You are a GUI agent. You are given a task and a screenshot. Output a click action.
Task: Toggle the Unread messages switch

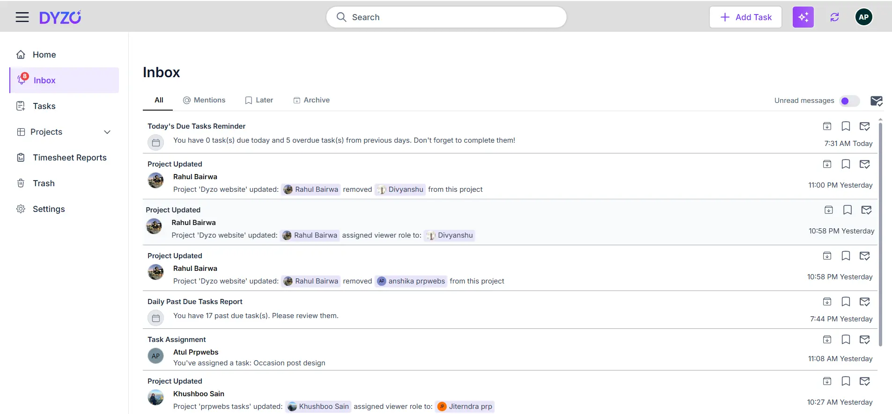849,101
